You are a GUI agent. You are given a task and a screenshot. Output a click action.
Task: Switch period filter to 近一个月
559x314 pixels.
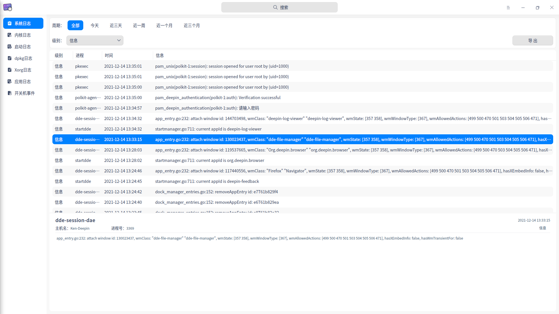coord(164,26)
